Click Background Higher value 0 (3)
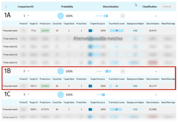The height and width of the screenshot is (124, 178). pos(135,109)
